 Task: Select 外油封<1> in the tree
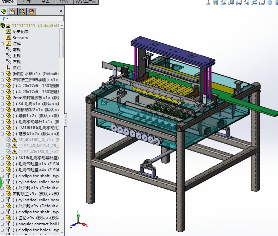click(x=36, y=188)
